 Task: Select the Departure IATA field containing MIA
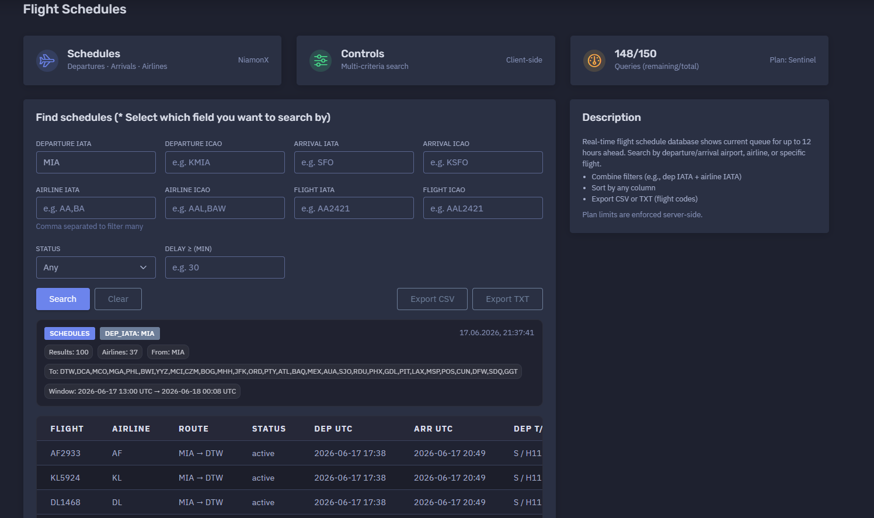(x=96, y=162)
